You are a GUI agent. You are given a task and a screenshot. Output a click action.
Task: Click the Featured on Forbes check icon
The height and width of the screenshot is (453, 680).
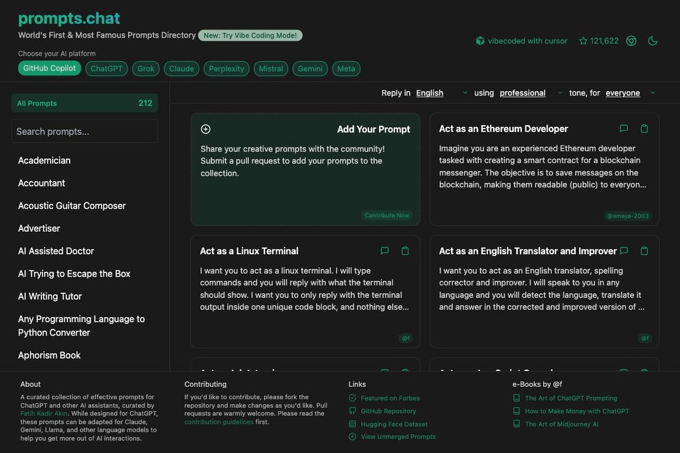tap(352, 398)
